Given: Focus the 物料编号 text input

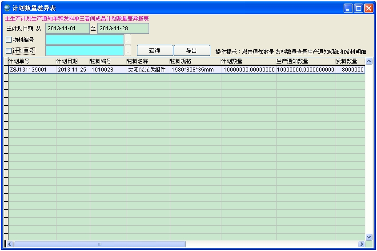Looking at the screenshot, I should pos(84,40).
